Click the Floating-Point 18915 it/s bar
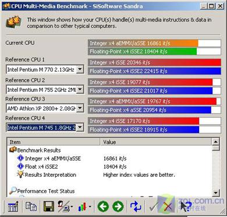This screenshot has height=217, width=227. pos(144,130)
